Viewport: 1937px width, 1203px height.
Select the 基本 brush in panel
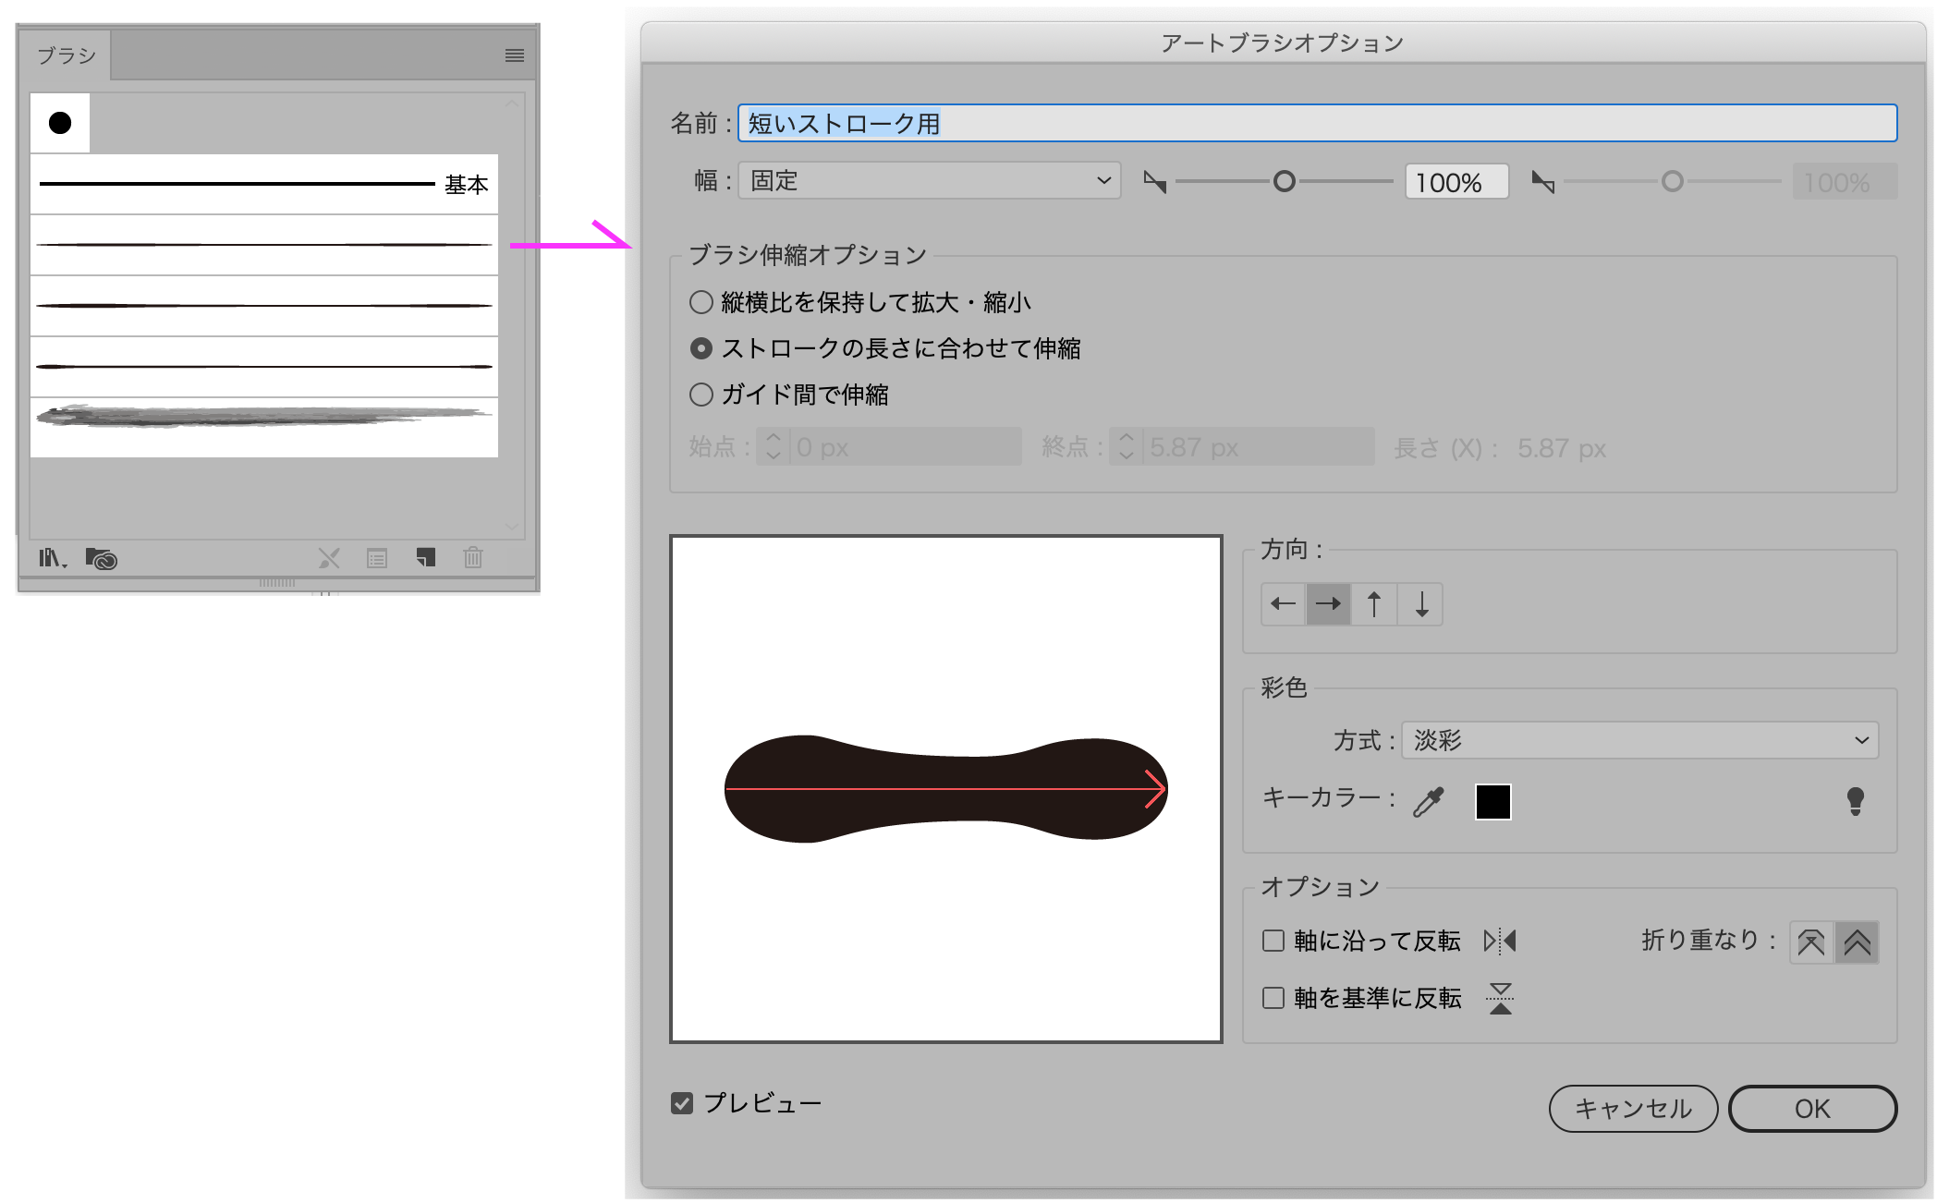264,184
